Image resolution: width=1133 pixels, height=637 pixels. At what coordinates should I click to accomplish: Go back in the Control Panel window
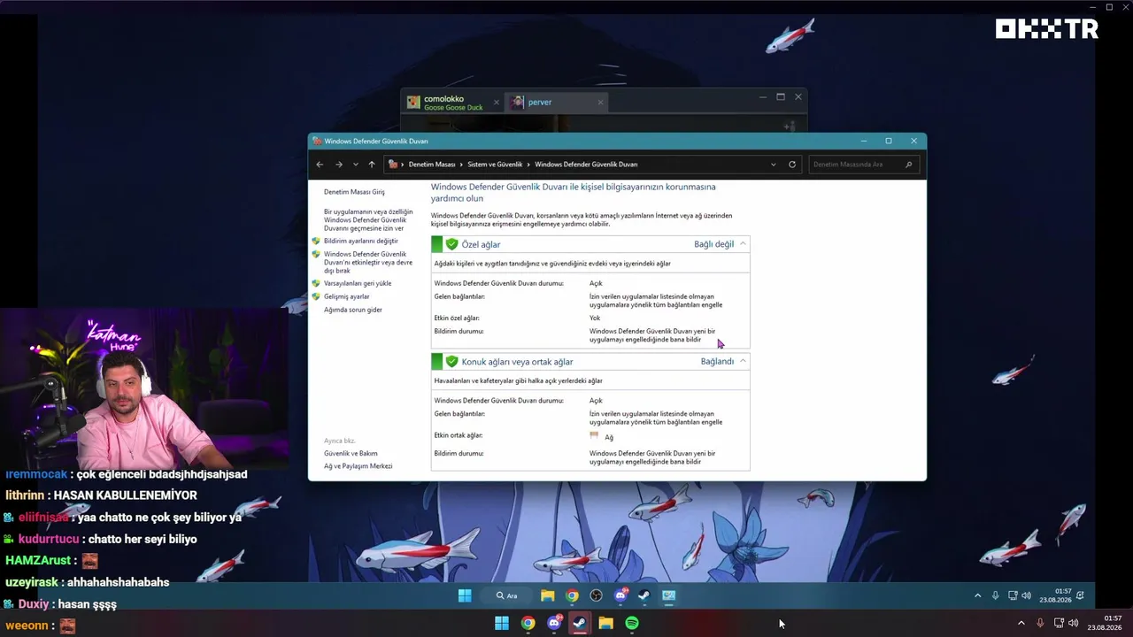pos(320,165)
